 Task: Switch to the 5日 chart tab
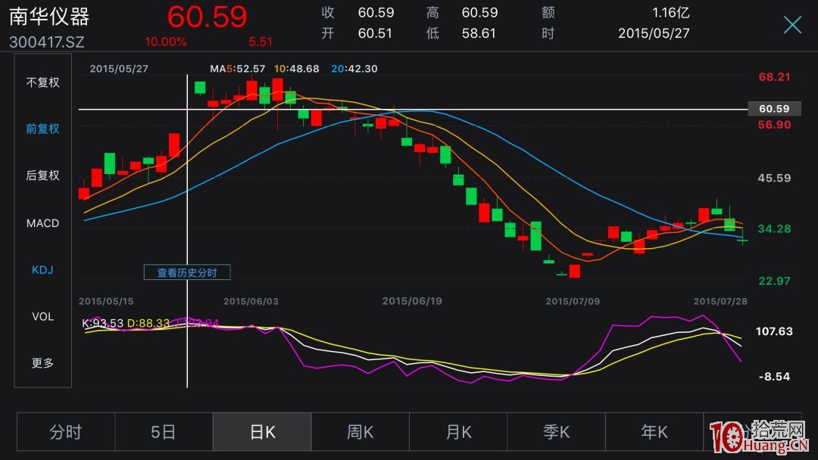point(164,432)
